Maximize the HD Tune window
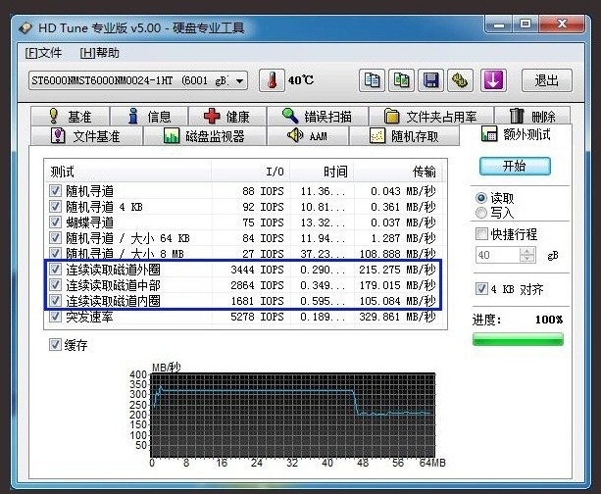 526,25
